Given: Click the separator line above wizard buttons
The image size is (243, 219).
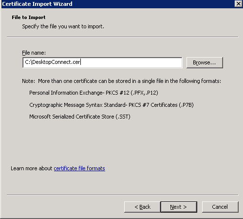Looking at the screenshot, I should pyautogui.click(x=123, y=195).
